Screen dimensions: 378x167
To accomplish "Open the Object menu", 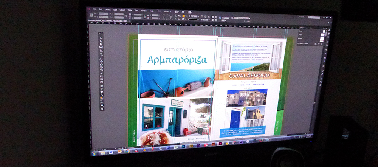I will (122, 10).
